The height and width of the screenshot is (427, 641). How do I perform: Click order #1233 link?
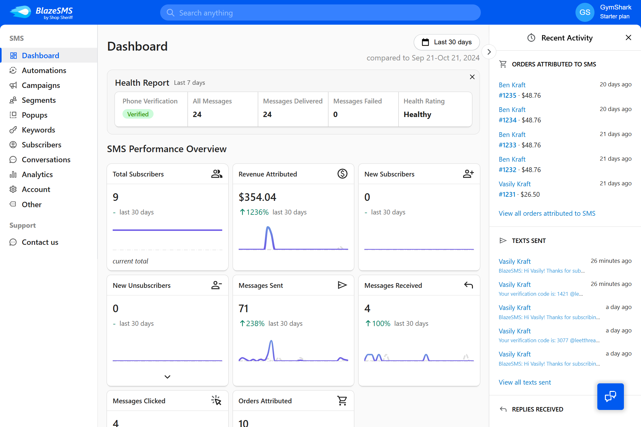pyautogui.click(x=507, y=145)
